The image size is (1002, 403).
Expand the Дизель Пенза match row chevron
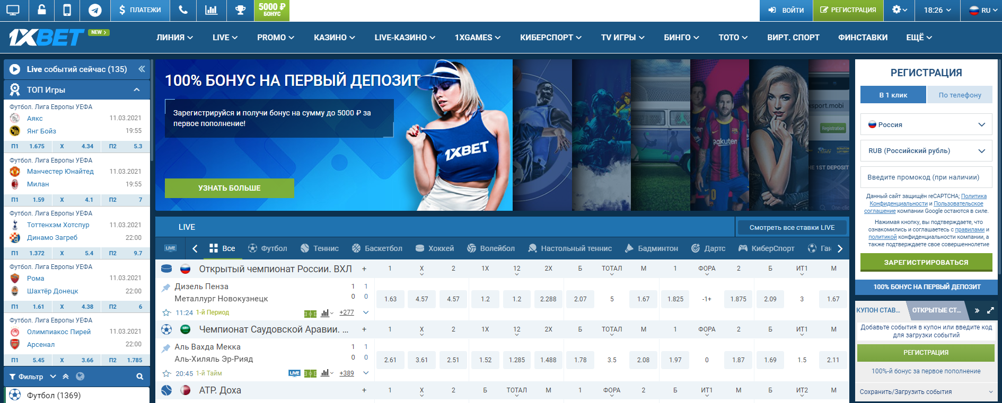tap(366, 312)
